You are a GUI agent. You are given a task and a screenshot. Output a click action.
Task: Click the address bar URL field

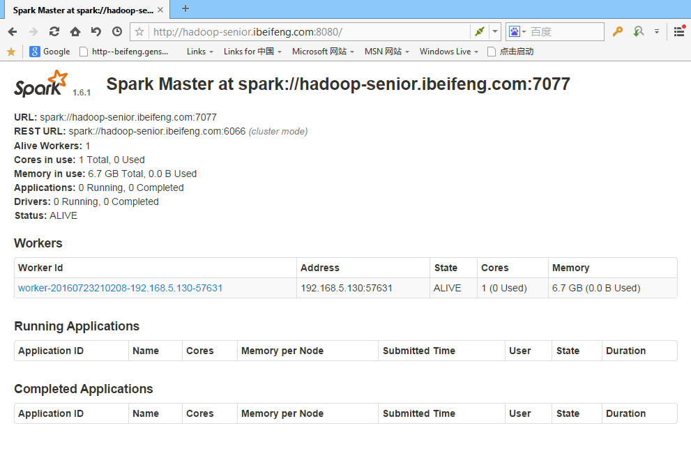pos(310,31)
